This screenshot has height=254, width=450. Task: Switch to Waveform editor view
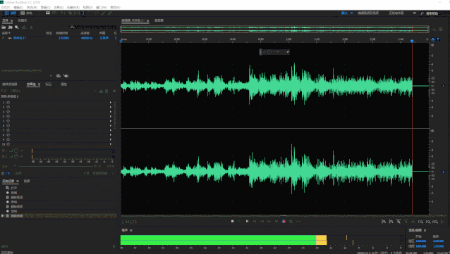[11, 13]
